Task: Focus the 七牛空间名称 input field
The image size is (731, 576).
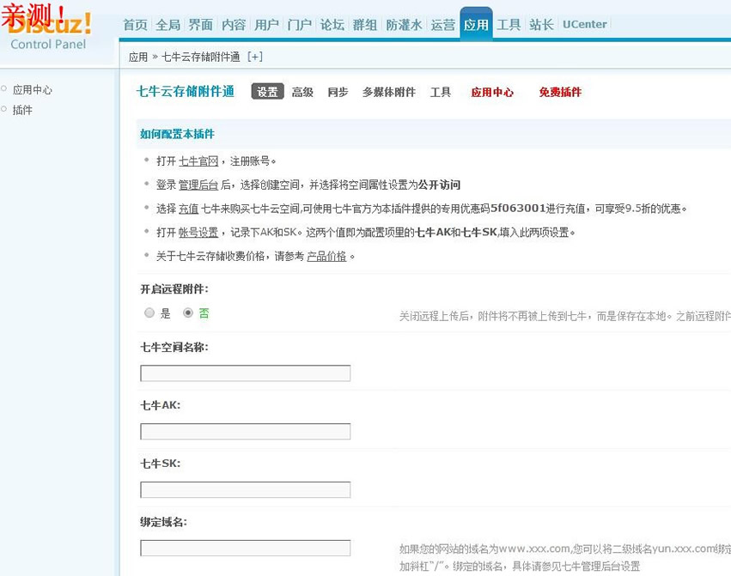Action: [246, 373]
